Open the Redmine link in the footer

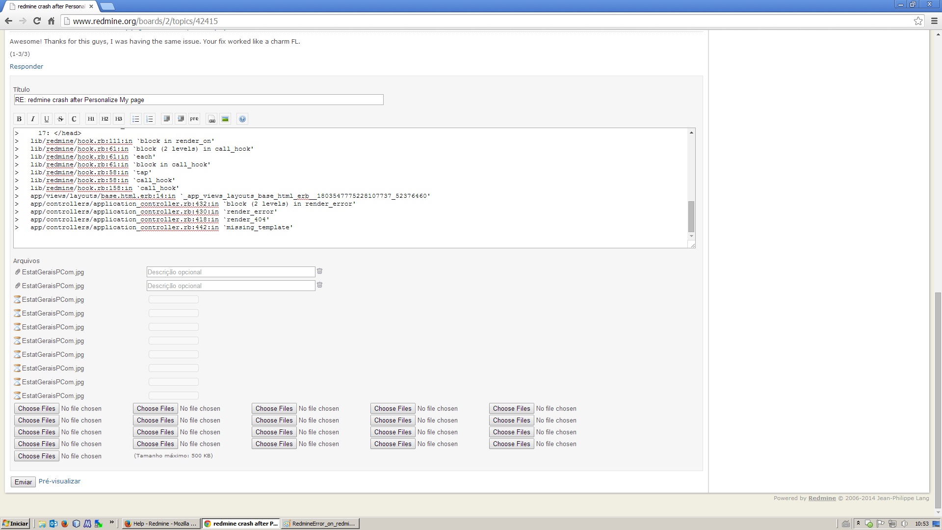point(822,498)
